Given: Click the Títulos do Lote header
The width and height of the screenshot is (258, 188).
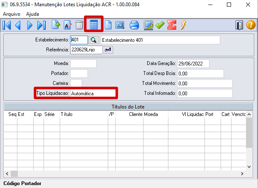Looking at the screenshot, I should pyautogui.click(x=128, y=107).
